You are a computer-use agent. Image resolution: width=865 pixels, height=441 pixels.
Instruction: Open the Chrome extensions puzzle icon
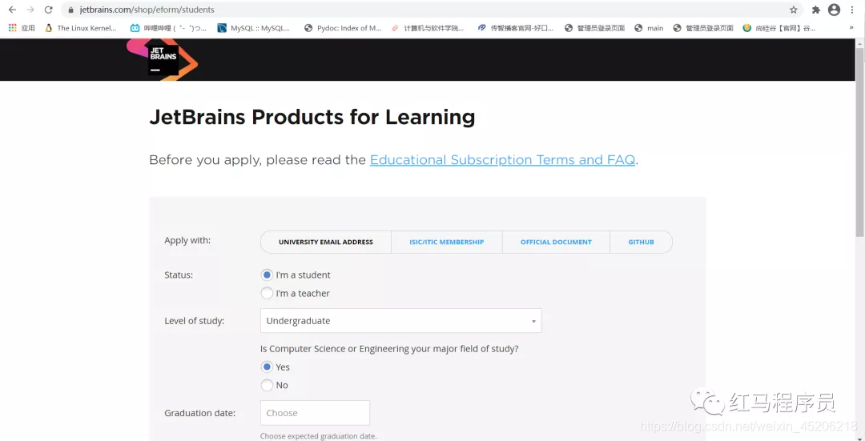pyautogui.click(x=816, y=10)
